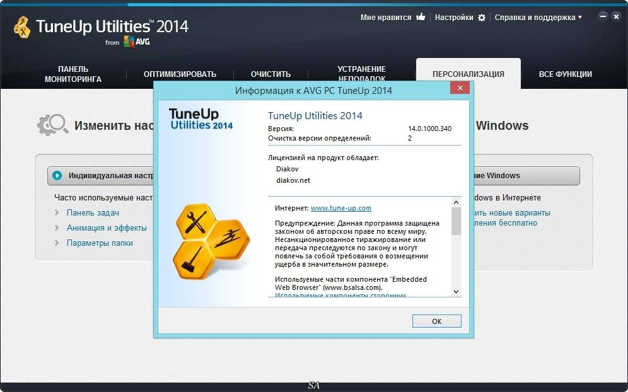This screenshot has height=392, width=628.
Task: Click the TuneUp Utilities 2014 heading in dialog
Action: pos(315,116)
